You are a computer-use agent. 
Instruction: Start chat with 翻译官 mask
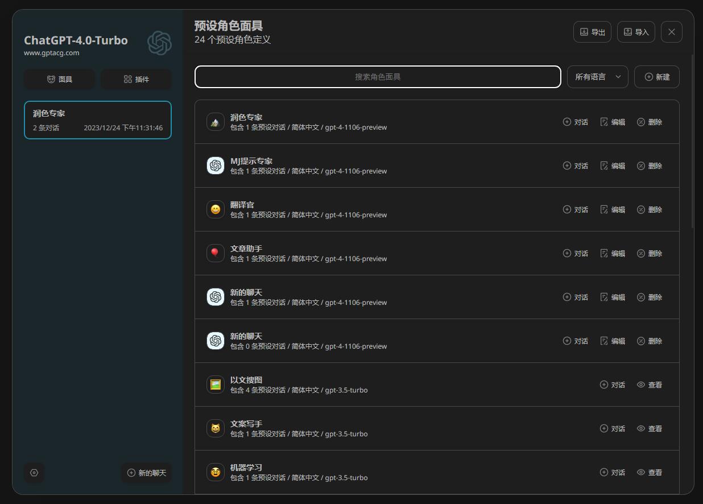point(575,209)
